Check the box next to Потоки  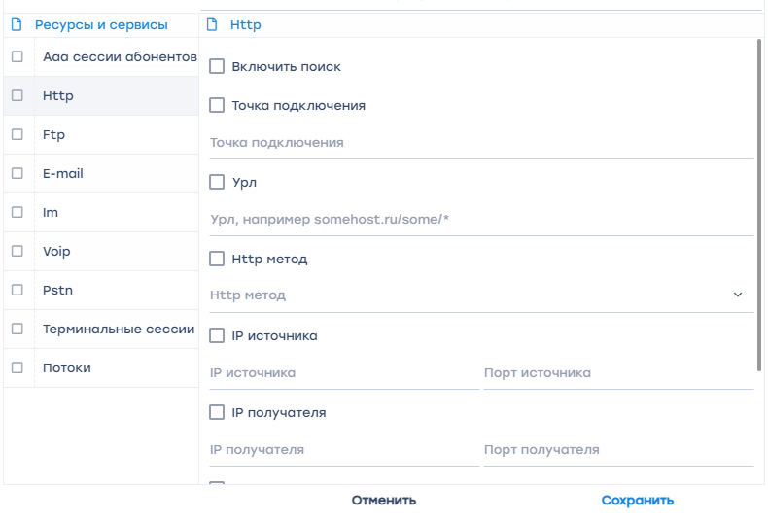tap(17, 367)
